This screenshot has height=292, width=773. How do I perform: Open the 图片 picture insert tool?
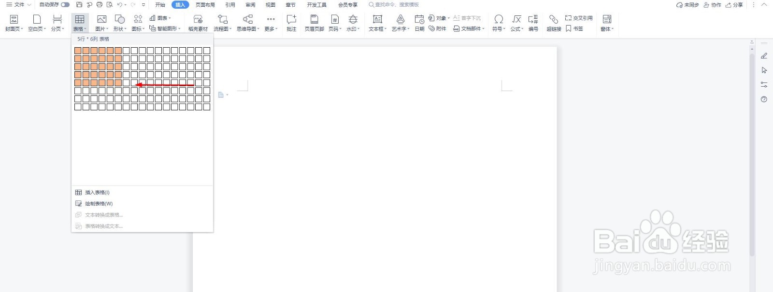101,23
